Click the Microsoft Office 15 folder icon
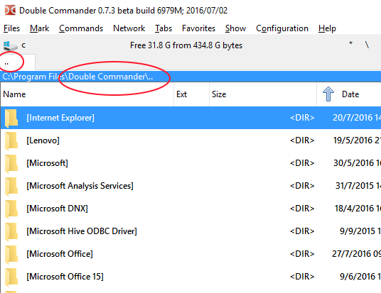The width and height of the screenshot is (381, 293). point(11,277)
